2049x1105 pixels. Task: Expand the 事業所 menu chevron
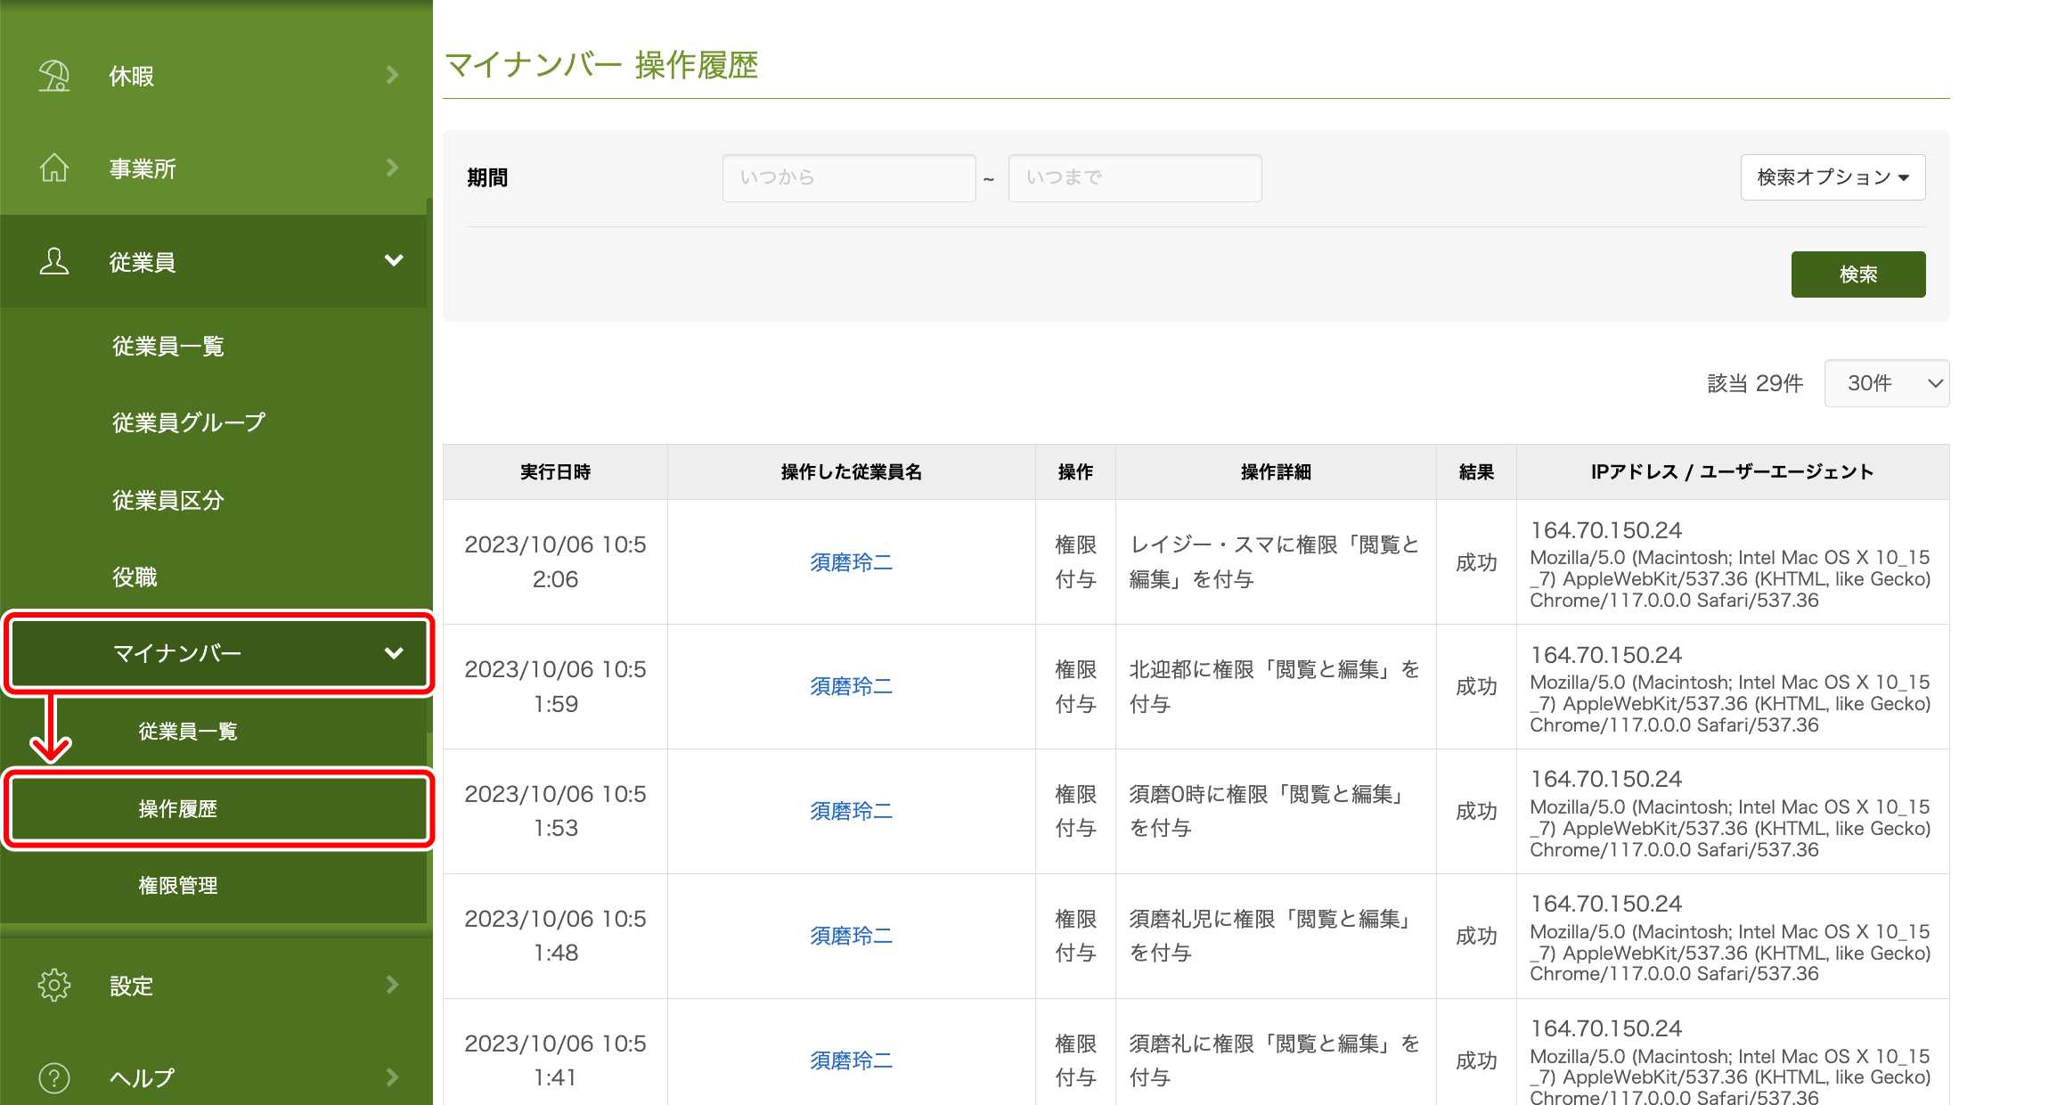pyautogui.click(x=393, y=168)
